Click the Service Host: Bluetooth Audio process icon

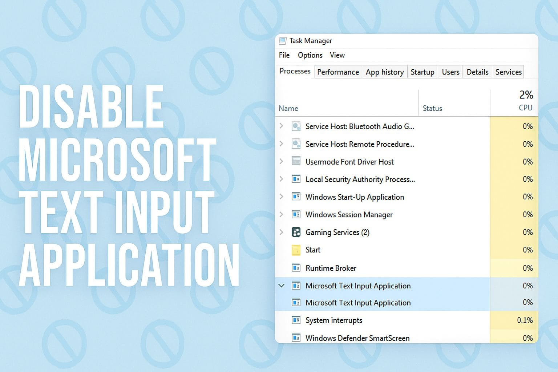[296, 126]
